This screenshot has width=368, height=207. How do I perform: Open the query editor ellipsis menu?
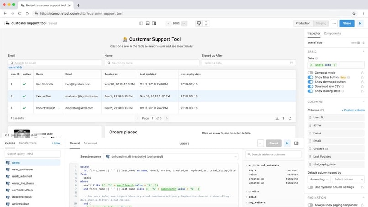pyautogui.click(x=261, y=143)
